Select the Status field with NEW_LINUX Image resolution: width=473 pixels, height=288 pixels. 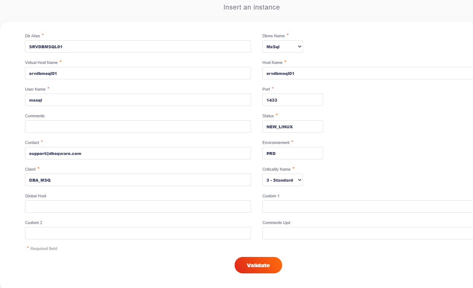[x=292, y=126]
